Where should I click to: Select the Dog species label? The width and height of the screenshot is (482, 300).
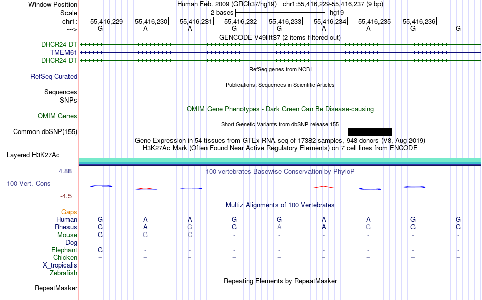point(71,243)
